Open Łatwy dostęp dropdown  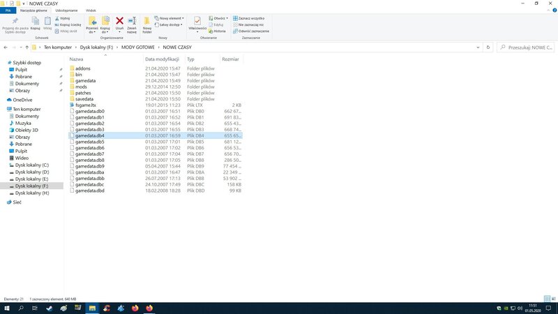[x=168, y=25]
